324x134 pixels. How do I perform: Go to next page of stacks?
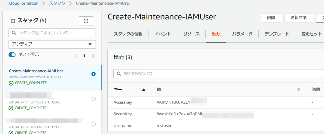point(93,56)
